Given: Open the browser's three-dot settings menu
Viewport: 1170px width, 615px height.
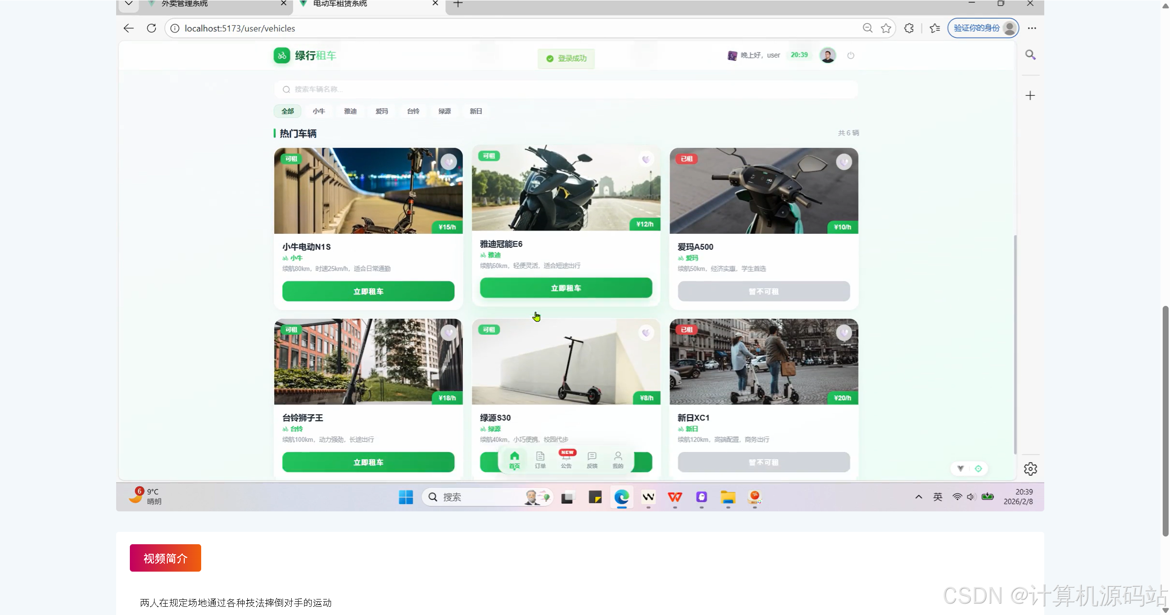Looking at the screenshot, I should [1032, 28].
